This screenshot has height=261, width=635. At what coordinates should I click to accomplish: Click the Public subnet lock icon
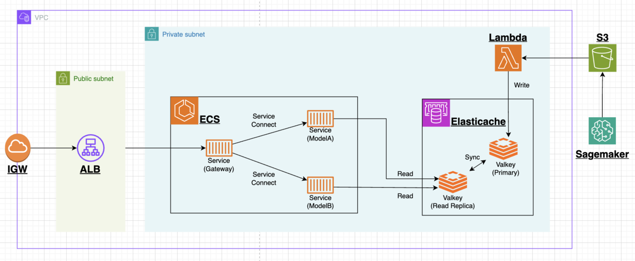[63, 78]
